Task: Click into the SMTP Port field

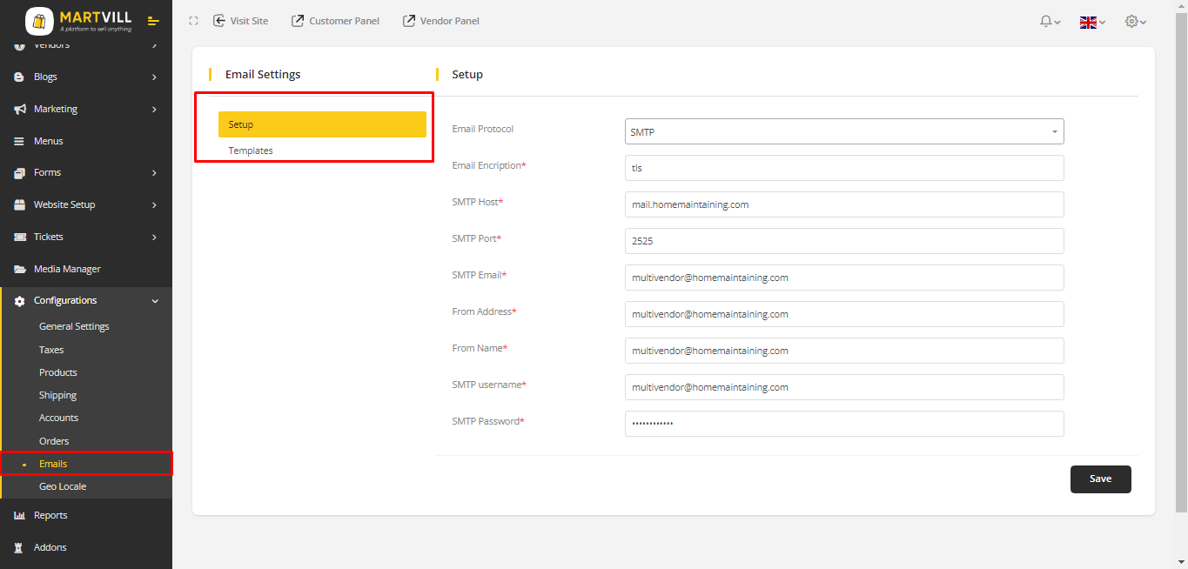Action: [x=843, y=241]
